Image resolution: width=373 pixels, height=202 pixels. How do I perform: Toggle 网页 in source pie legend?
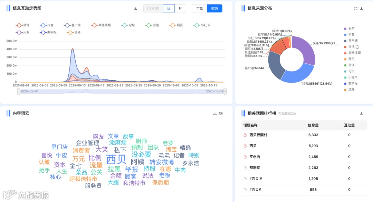click(349, 59)
